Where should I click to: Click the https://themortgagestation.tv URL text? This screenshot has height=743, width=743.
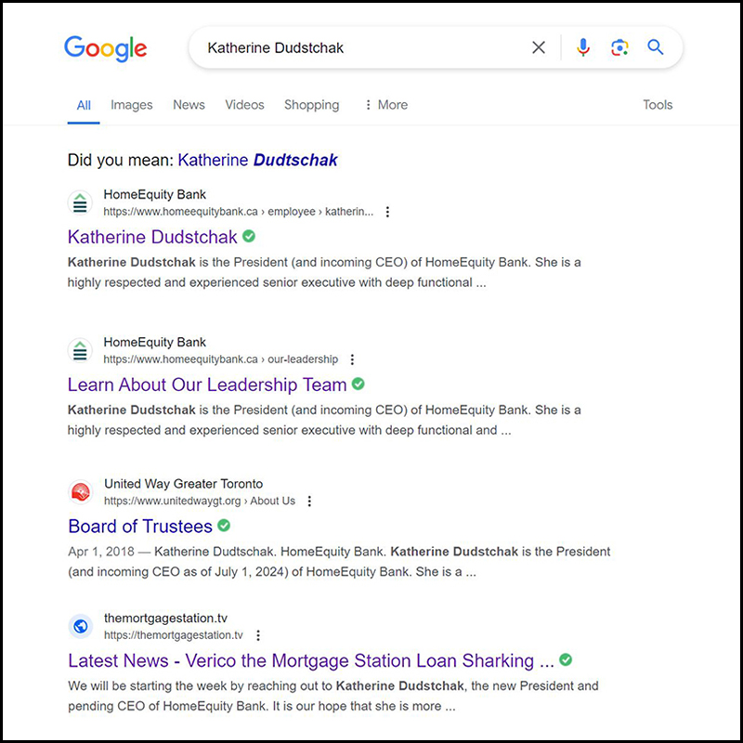click(x=174, y=635)
